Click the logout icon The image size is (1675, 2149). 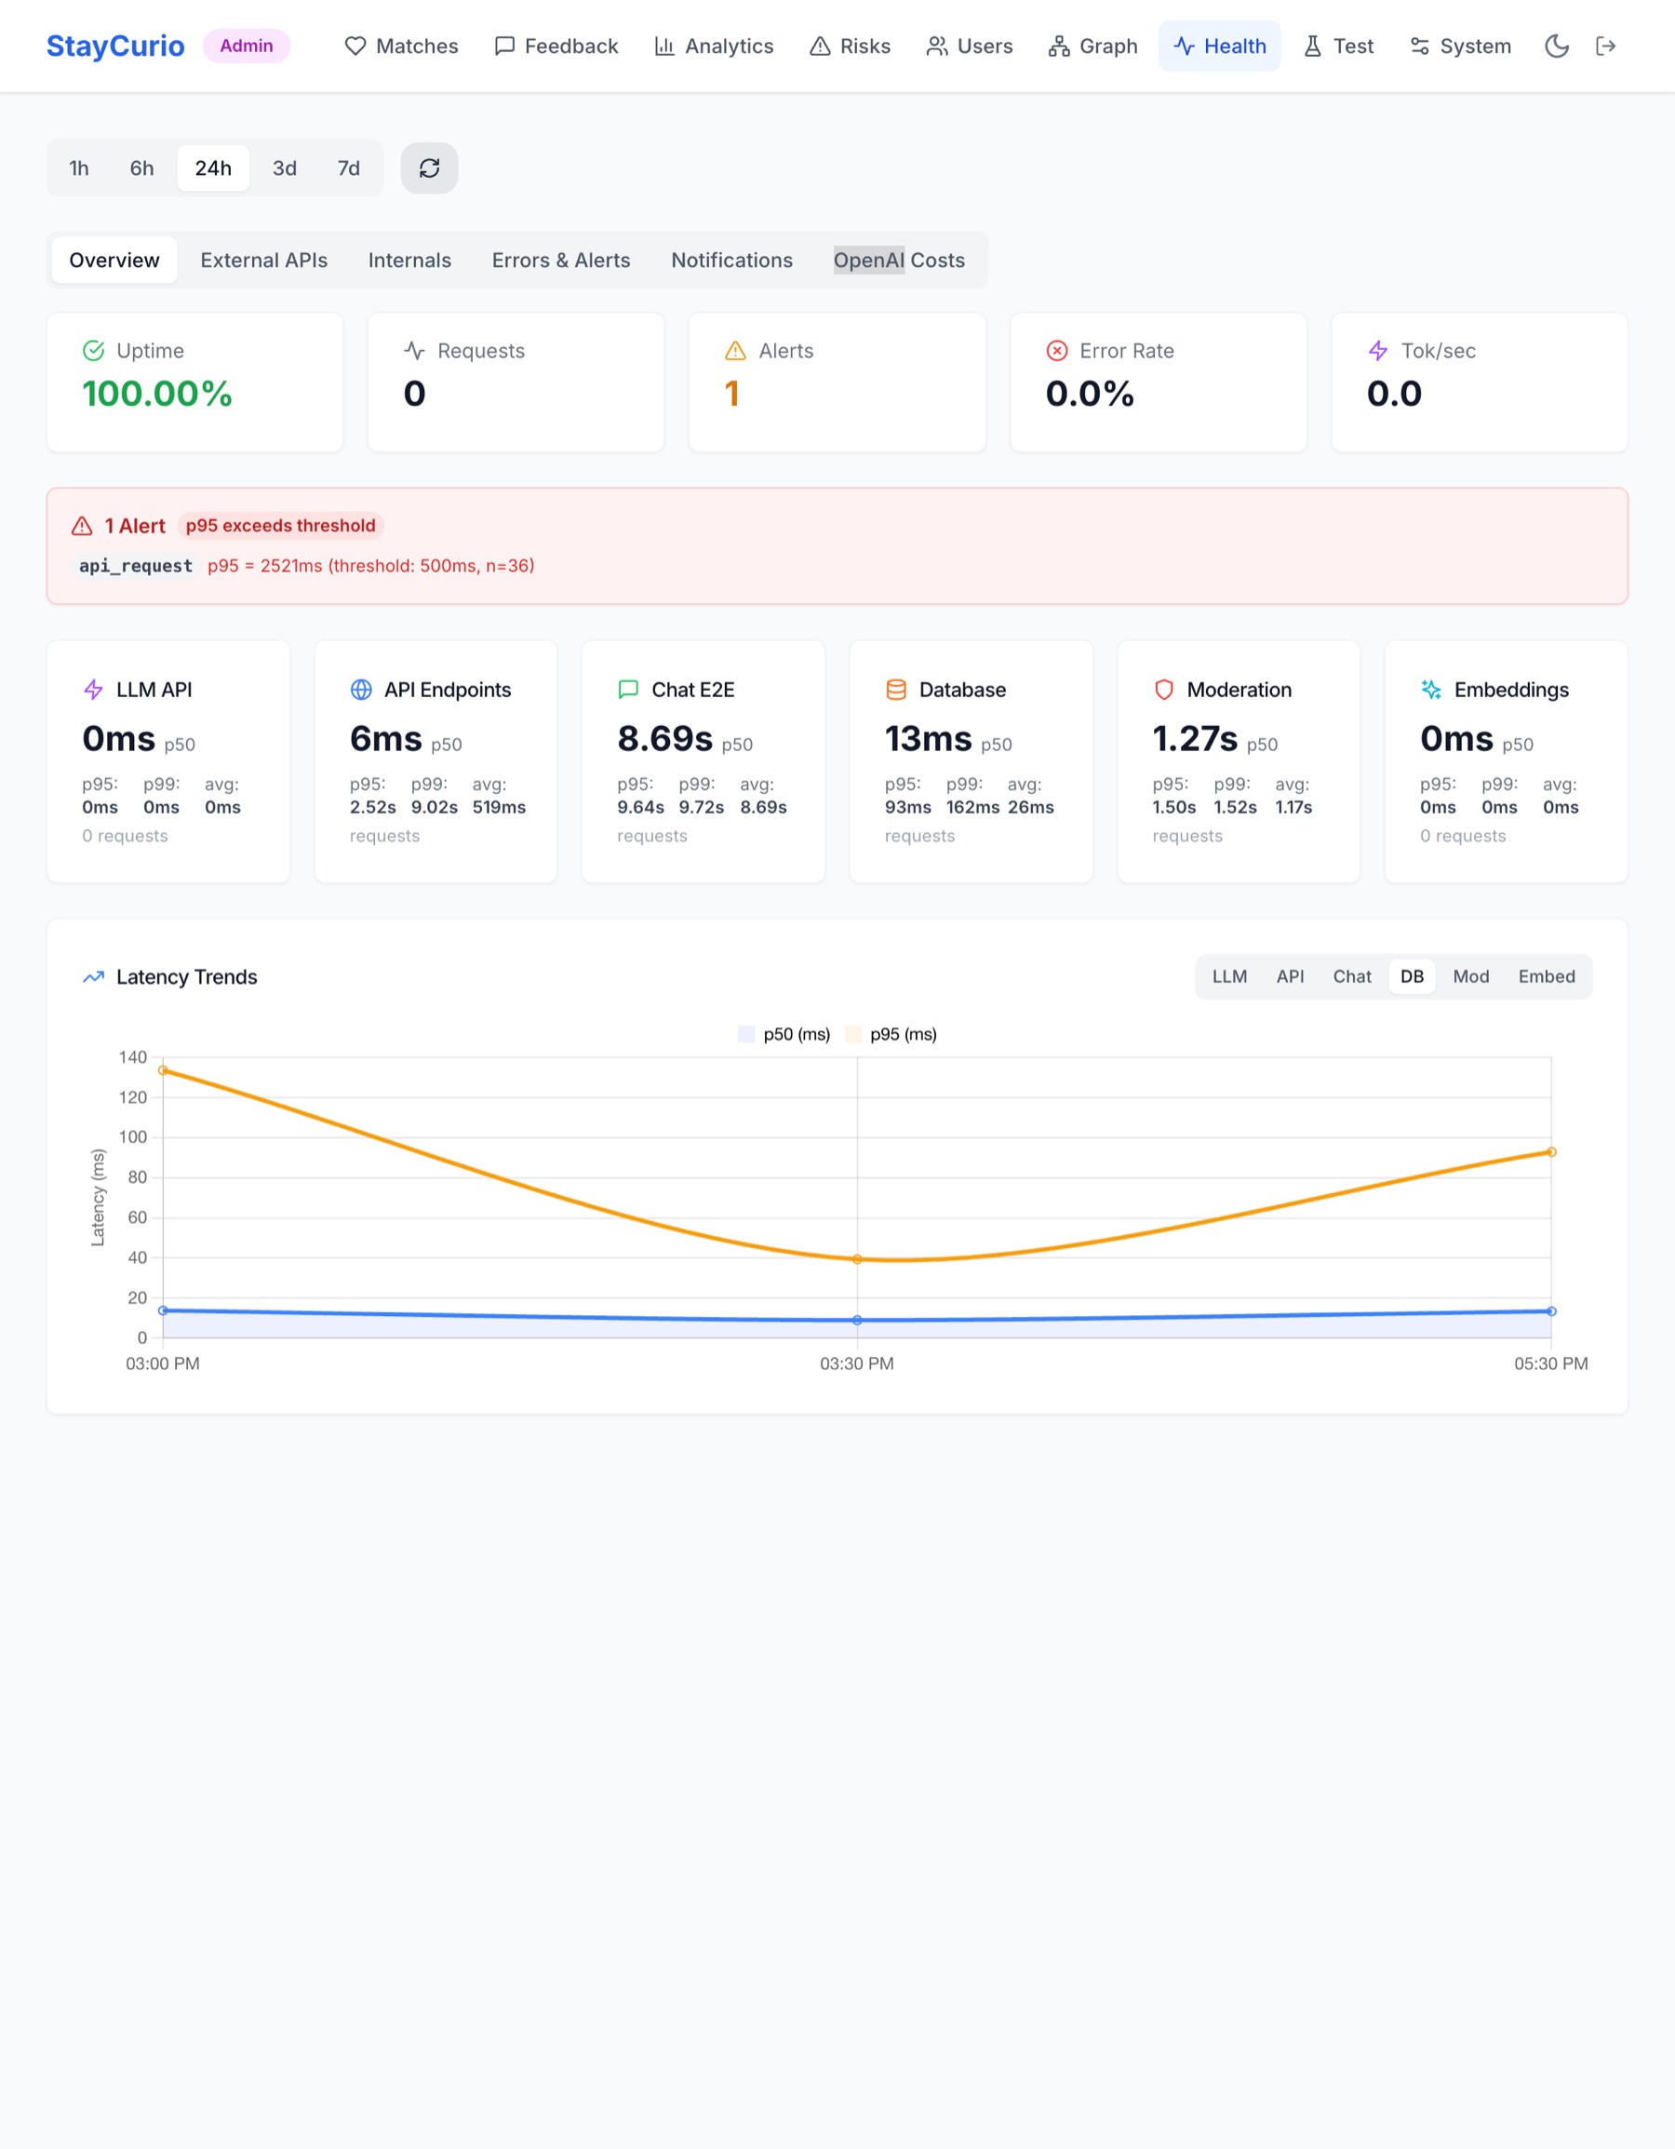tap(1605, 47)
